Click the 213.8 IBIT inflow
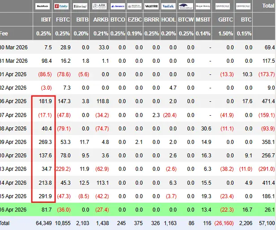 45,183
